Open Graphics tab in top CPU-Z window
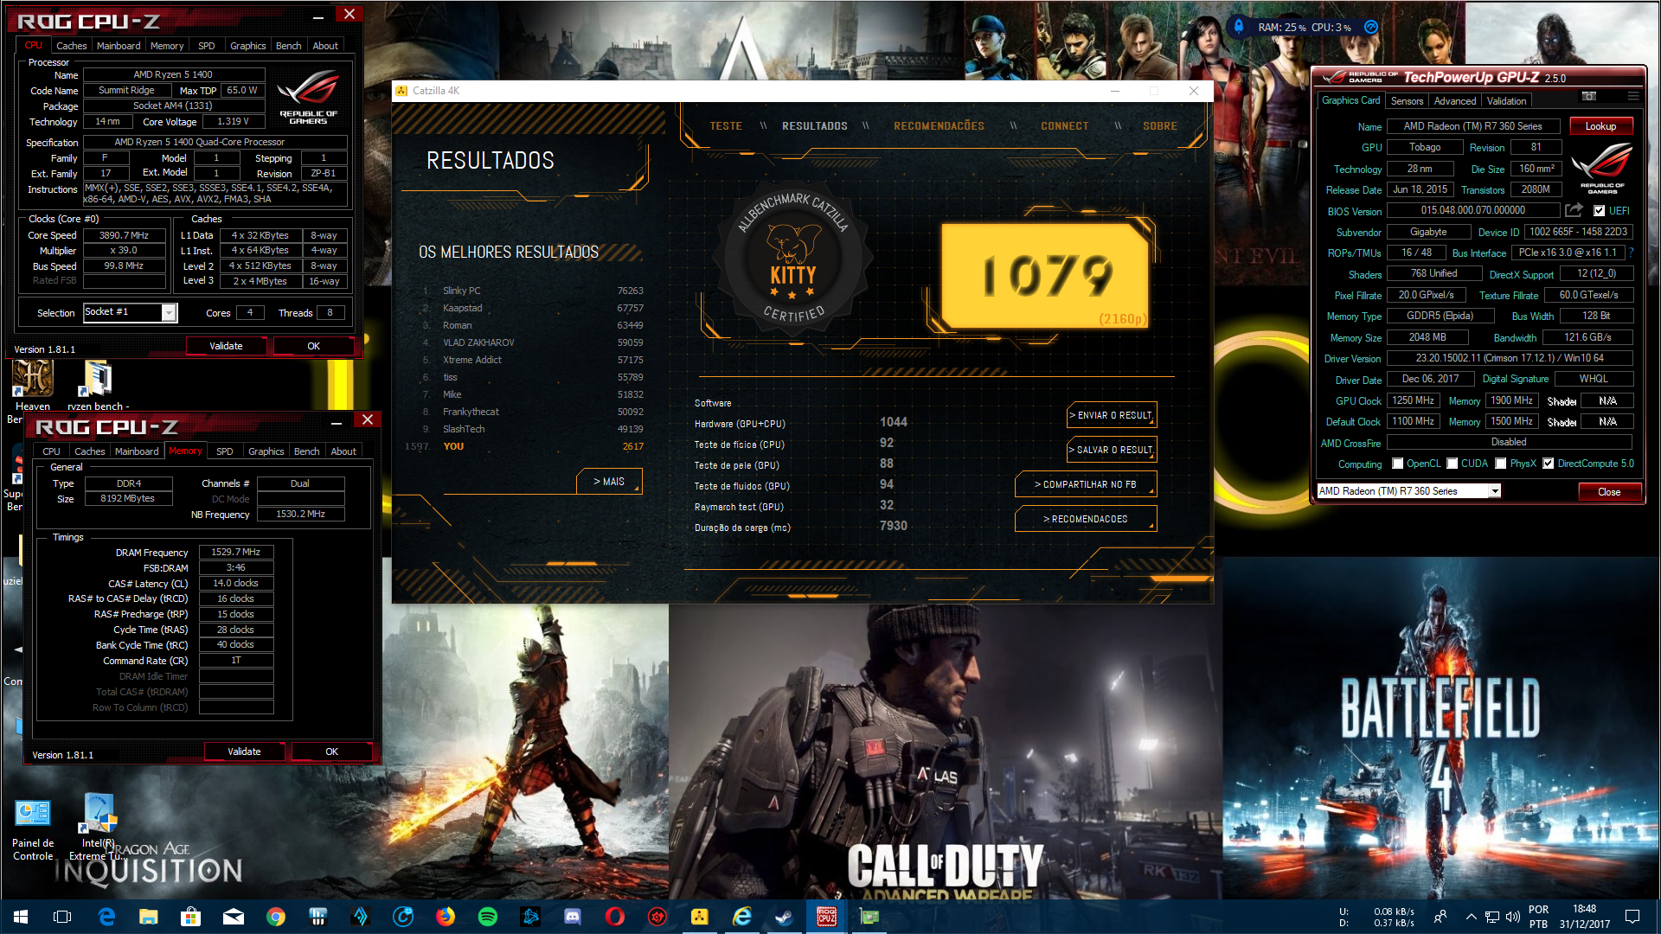 click(247, 46)
